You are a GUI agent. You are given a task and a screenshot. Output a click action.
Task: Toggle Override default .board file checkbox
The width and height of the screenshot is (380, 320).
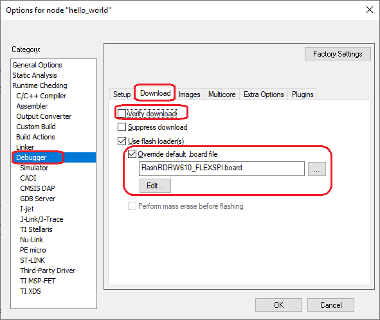click(x=132, y=154)
